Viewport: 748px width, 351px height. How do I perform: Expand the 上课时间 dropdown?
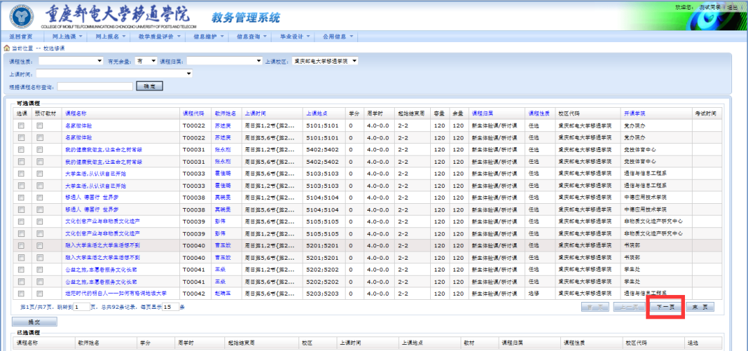114,73
